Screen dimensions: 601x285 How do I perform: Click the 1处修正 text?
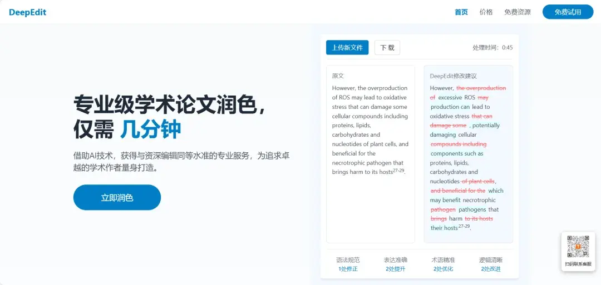click(348, 269)
